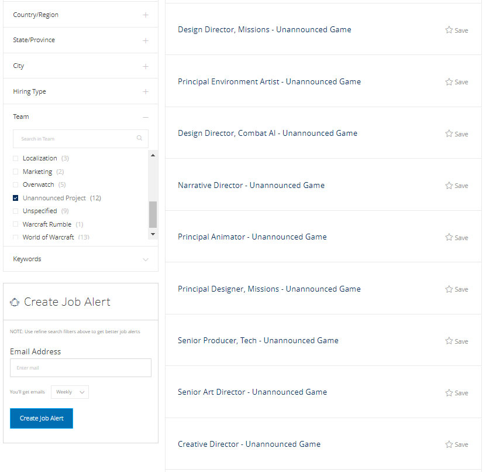Star the Senior Producer, Tech listing
The image size is (486, 472).
coord(449,341)
